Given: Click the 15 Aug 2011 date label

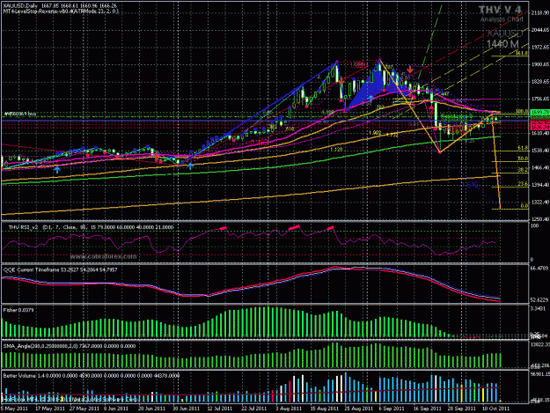Looking at the screenshot, I should pos(324,409).
